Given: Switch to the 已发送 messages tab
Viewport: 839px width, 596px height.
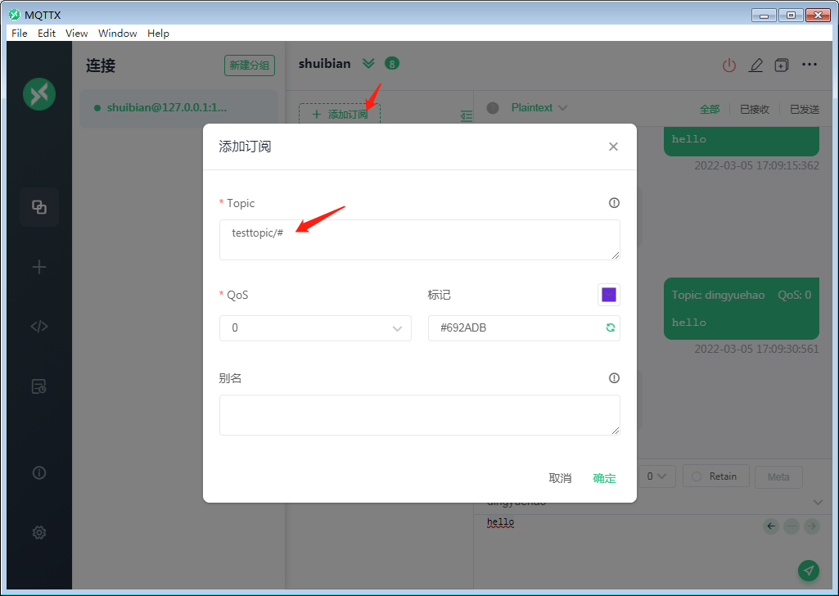Looking at the screenshot, I should (805, 109).
